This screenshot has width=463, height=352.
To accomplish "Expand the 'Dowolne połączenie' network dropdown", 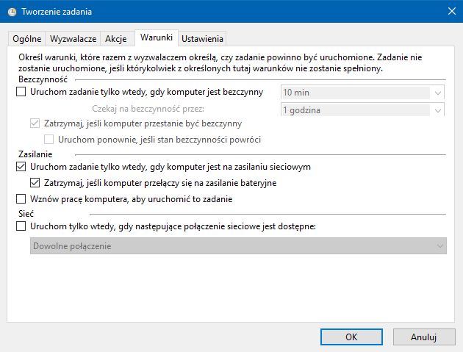I will tap(439, 246).
